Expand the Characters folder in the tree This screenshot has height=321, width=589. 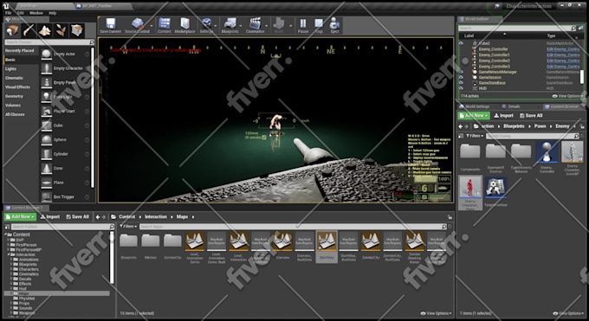[x=11, y=269]
